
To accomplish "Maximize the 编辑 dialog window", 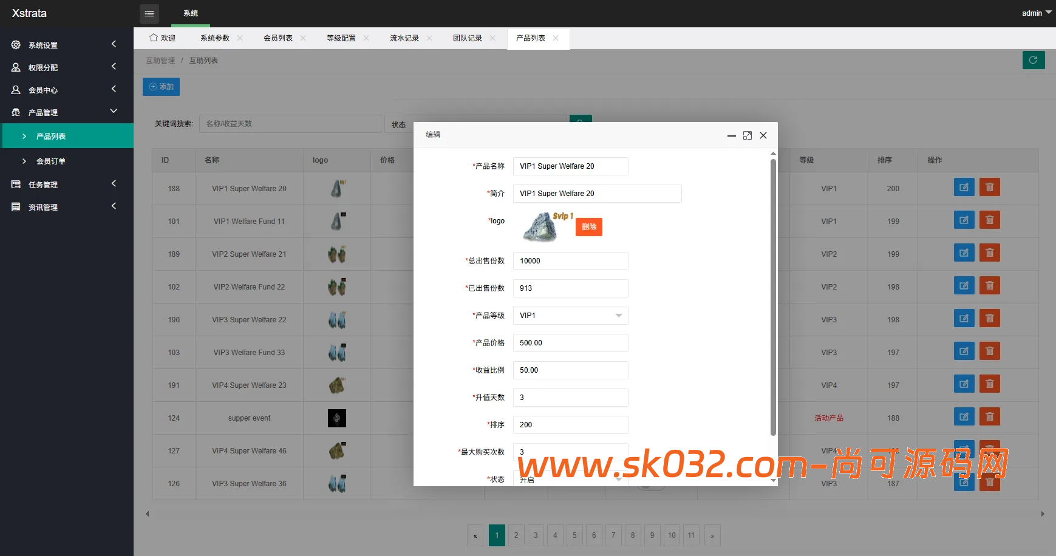I will pos(748,135).
